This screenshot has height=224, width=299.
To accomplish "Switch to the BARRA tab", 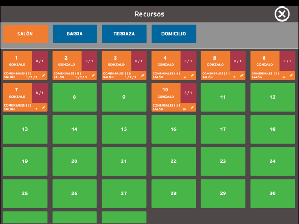I will (x=75, y=34).
